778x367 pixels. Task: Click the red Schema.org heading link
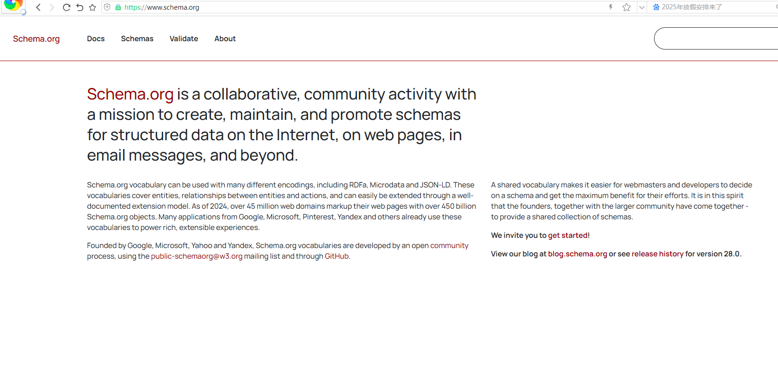(130, 94)
